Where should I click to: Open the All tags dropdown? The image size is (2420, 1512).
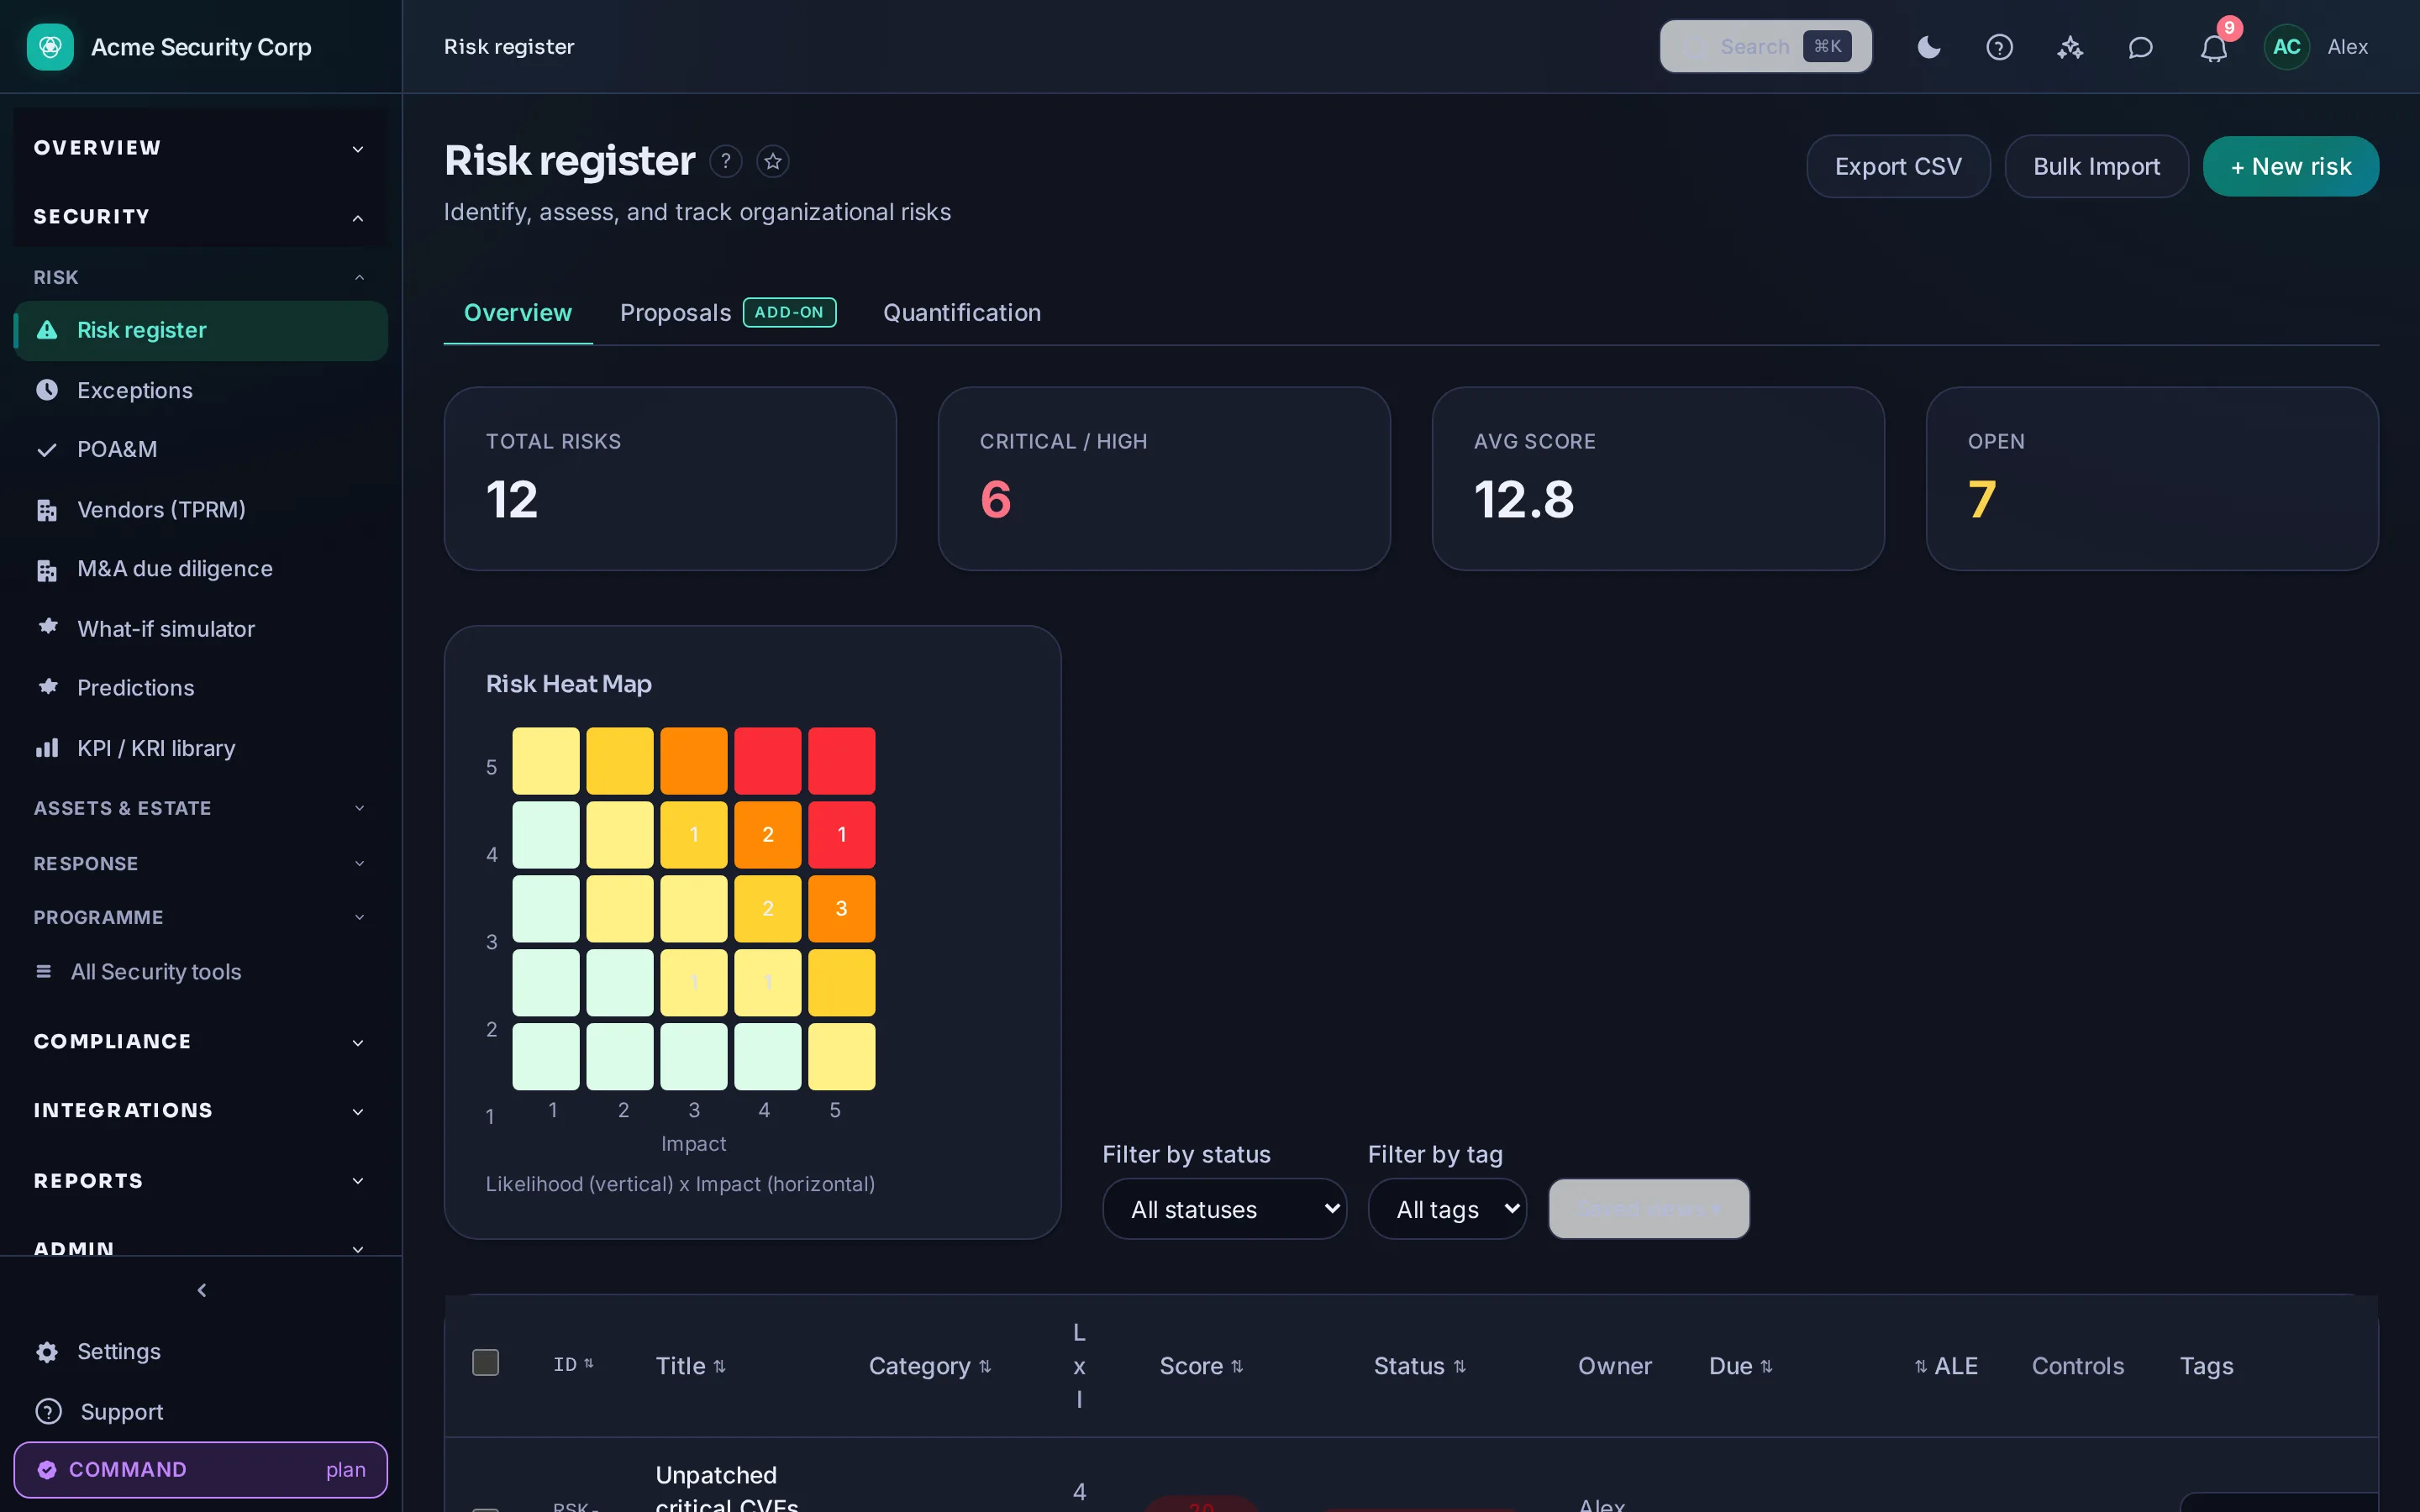coord(1447,1209)
